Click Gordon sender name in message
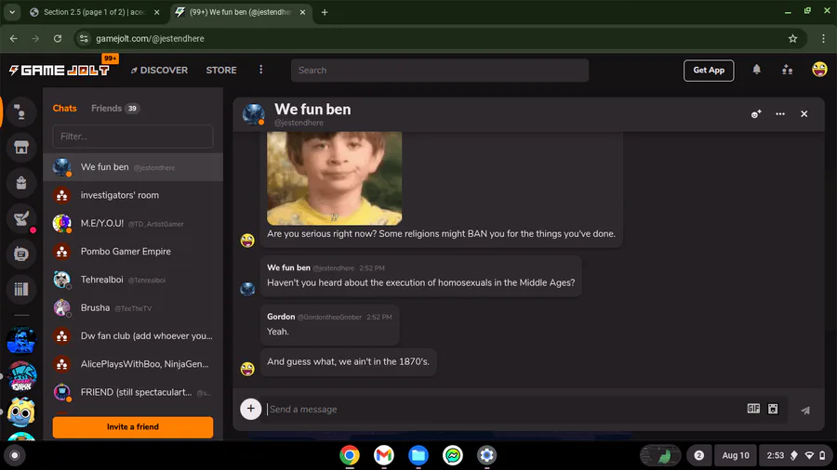837x470 pixels. click(x=281, y=317)
